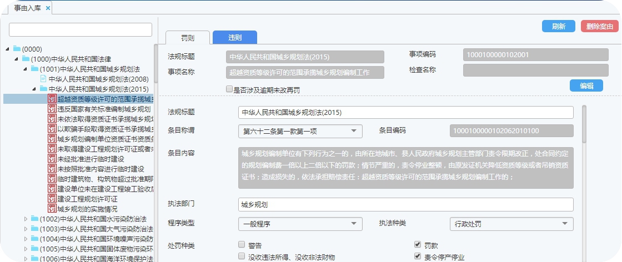Image resolution: width=622 pixels, height=262 pixels.
Task: Click the folder icon of (1005)中华人民共和国固体废物污染
Action: pos(34,249)
